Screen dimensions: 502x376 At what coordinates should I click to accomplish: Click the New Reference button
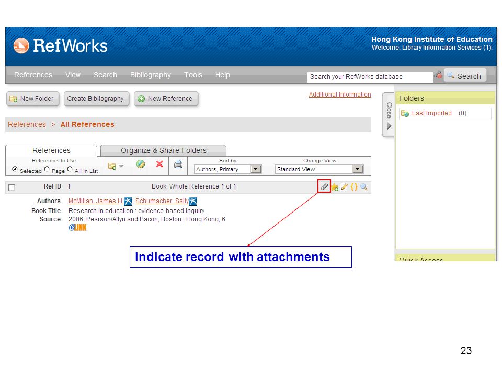click(166, 99)
